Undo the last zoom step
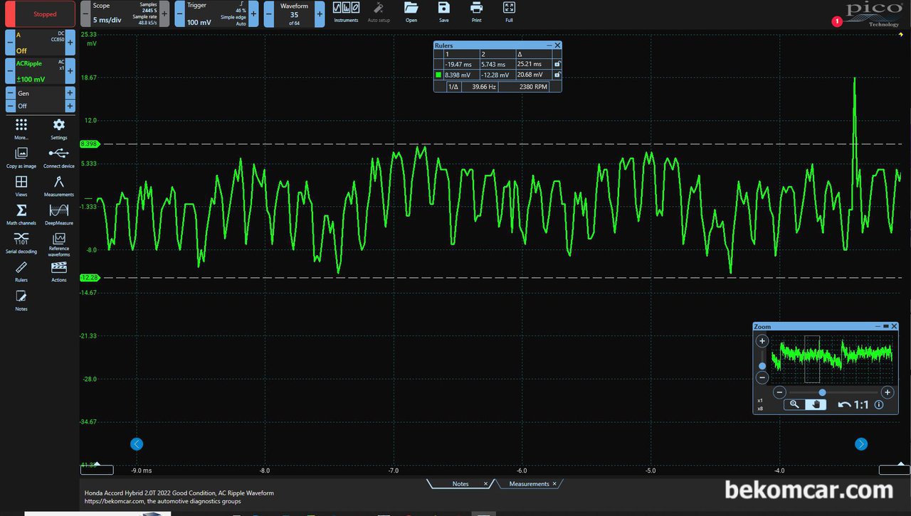The width and height of the screenshot is (911, 516). [844, 404]
